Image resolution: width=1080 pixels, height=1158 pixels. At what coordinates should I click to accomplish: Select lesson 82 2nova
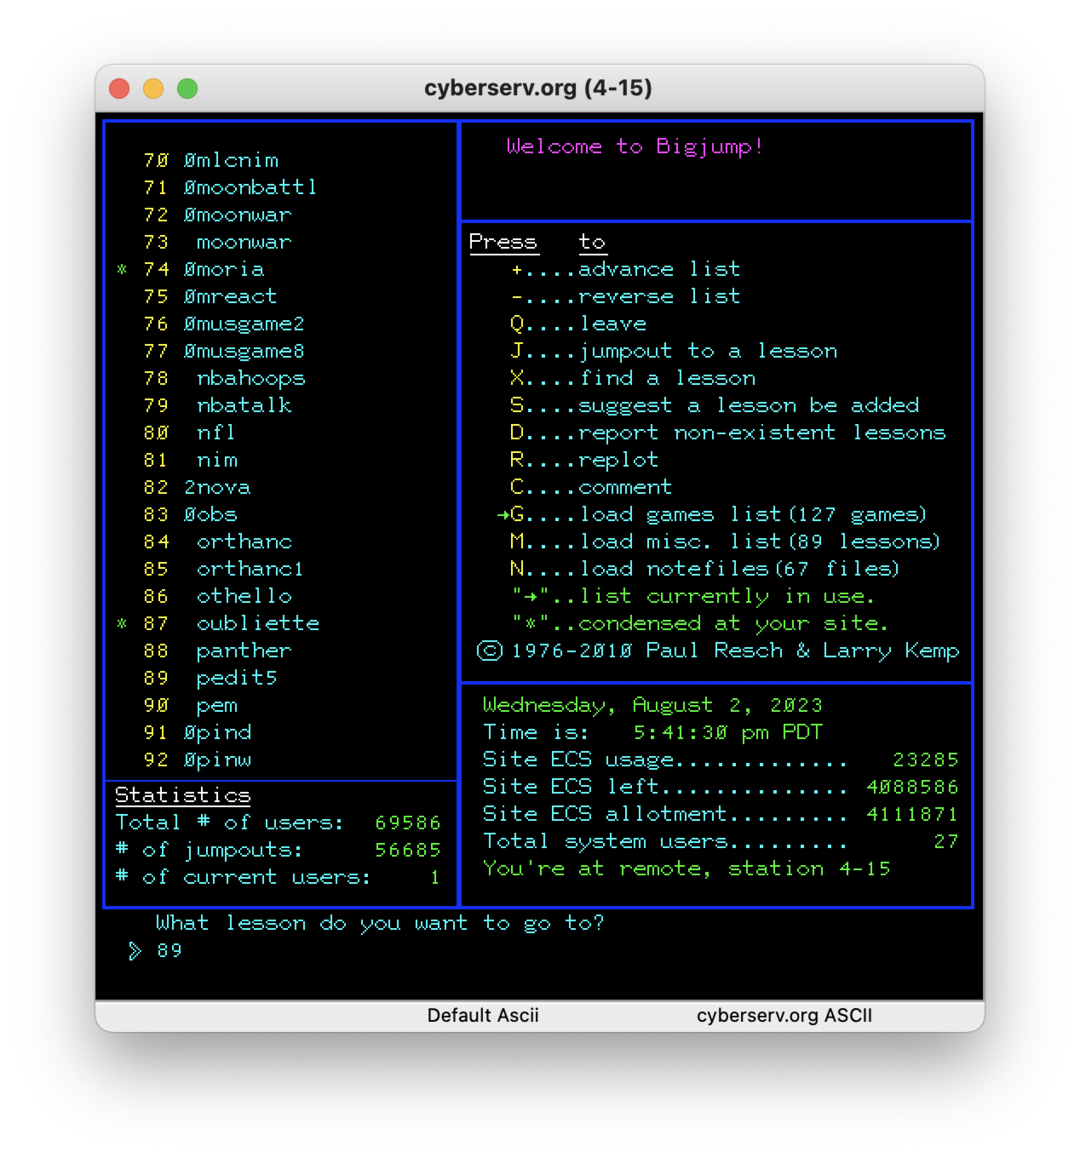pyautogui.click(x=198, y=487)
